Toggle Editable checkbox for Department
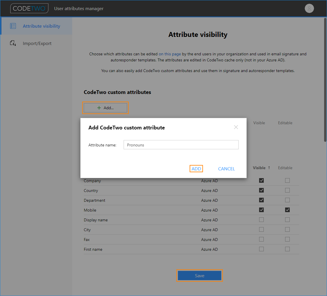This screenshot has width=327, height=296. [x=287, y=200]
